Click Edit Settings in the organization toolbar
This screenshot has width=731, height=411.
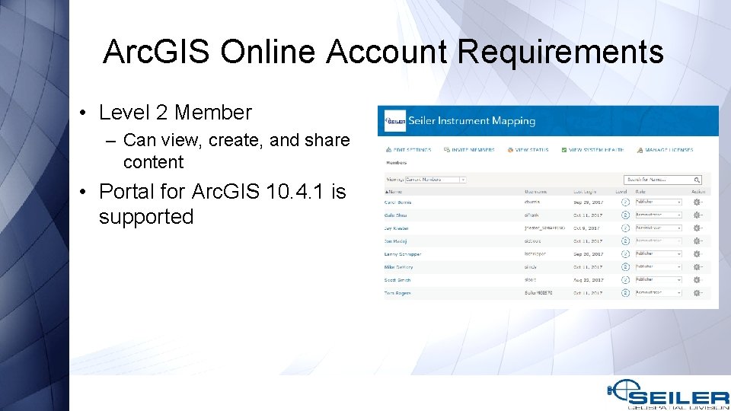click(408, 150)
